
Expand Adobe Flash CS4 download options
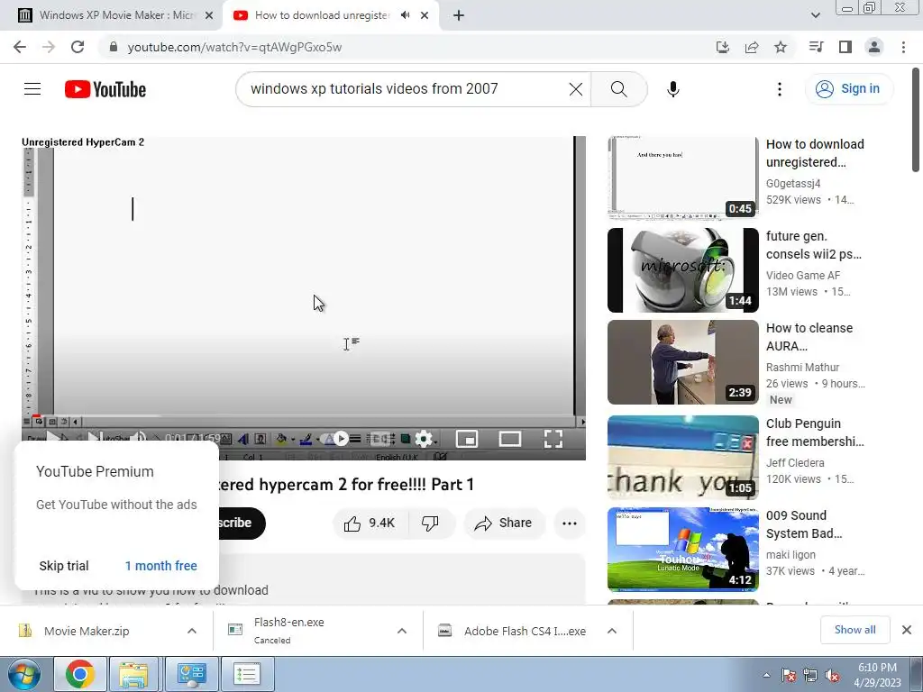point(612,631)
